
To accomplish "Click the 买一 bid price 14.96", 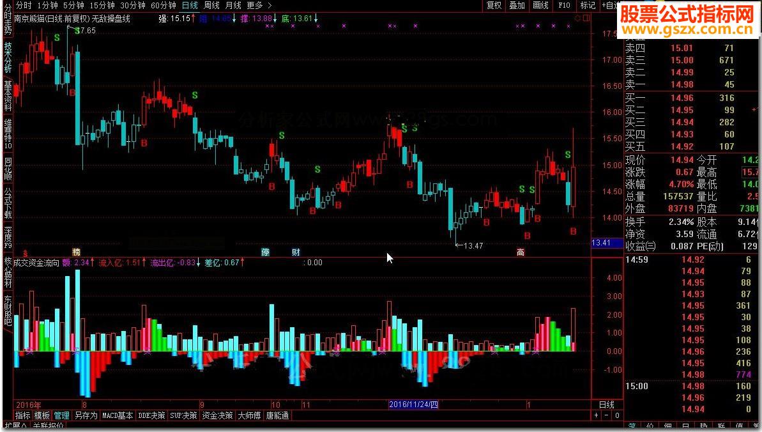I will [682, 98].
